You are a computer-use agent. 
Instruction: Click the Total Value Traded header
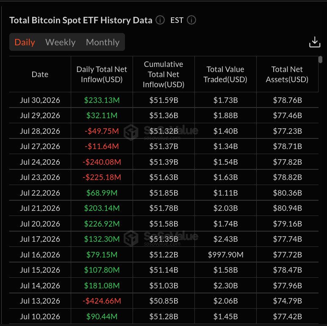pos(225,75)
